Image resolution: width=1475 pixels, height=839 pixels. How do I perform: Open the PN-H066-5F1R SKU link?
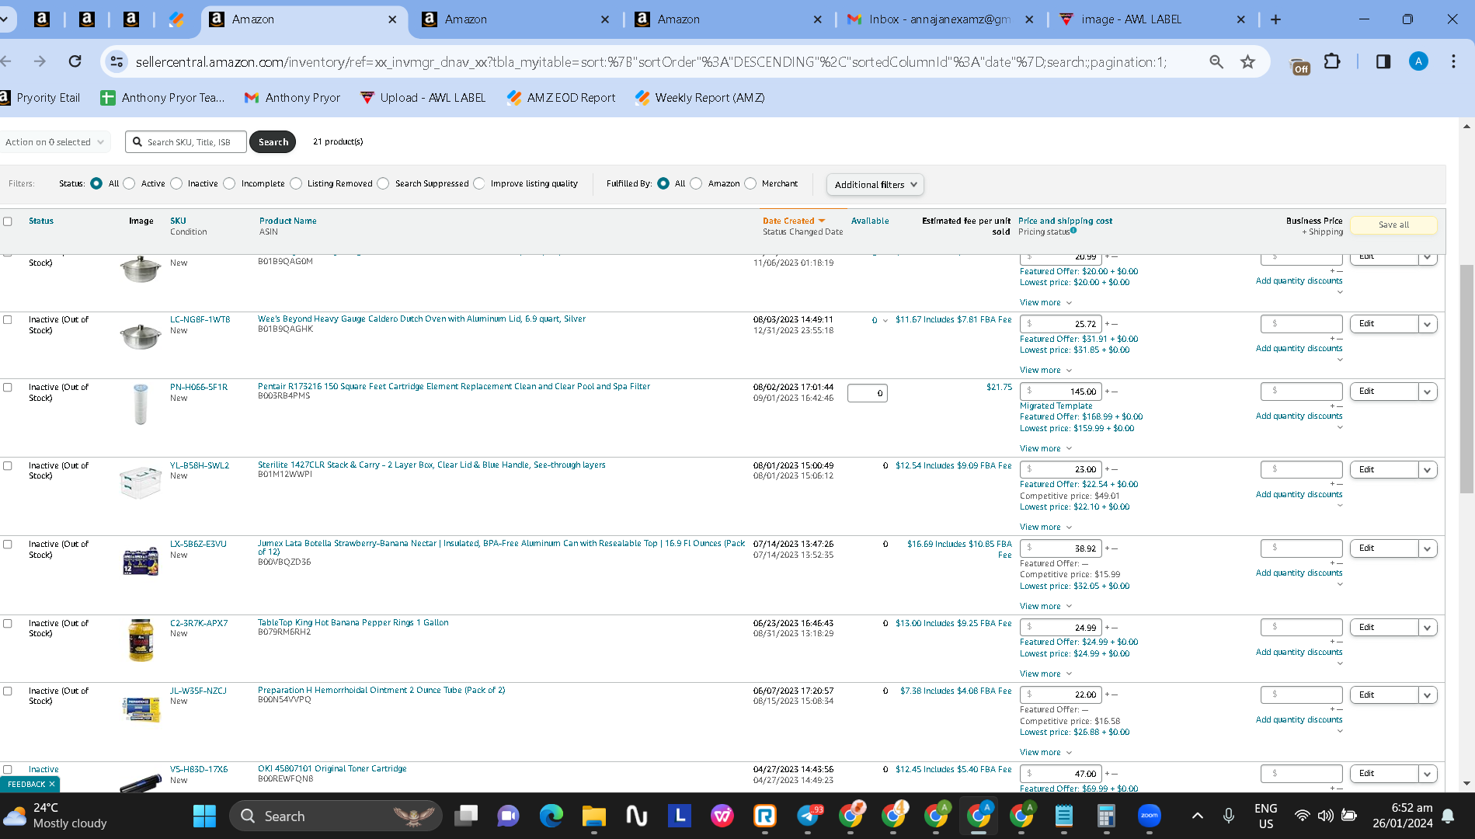click(199, 387)
